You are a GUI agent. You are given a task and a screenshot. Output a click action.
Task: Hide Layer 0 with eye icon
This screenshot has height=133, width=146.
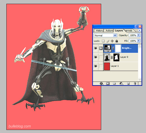[95, 57]
